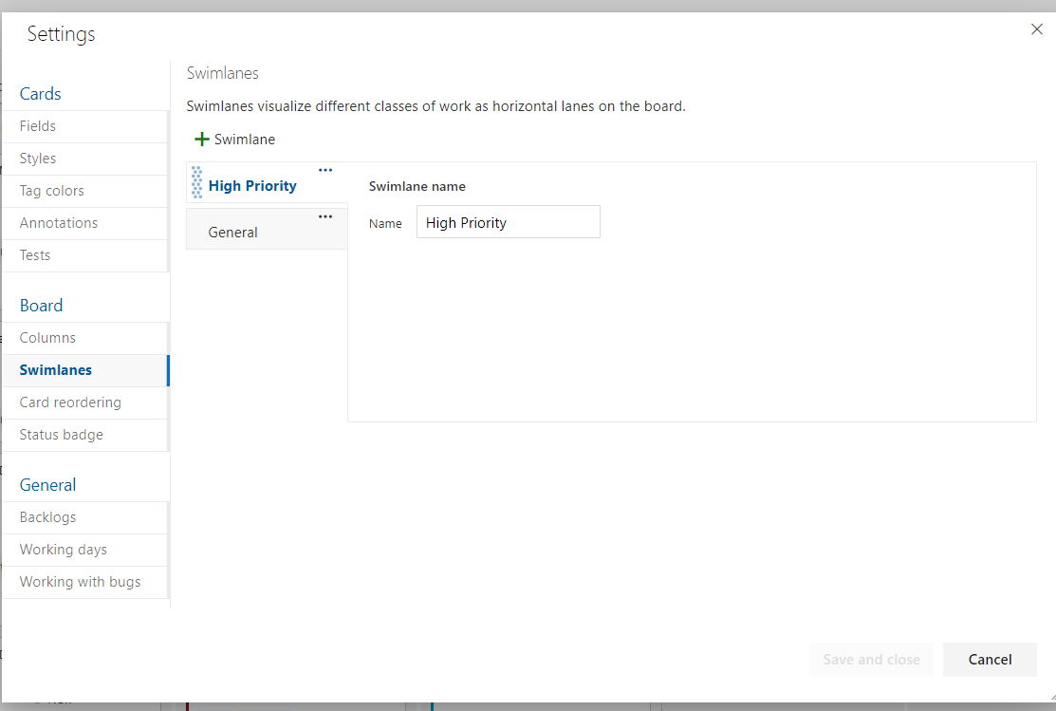Grab the drag handle of High Priority swimlane
The image size is (1056, 711).
click(196, 182)
